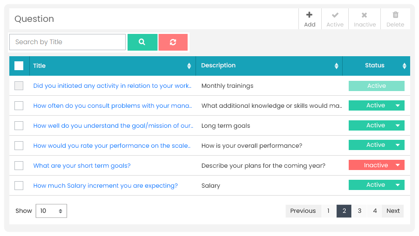Sort the Status column
The width and height of the screenshot is (419, 236).
(404, 66)
